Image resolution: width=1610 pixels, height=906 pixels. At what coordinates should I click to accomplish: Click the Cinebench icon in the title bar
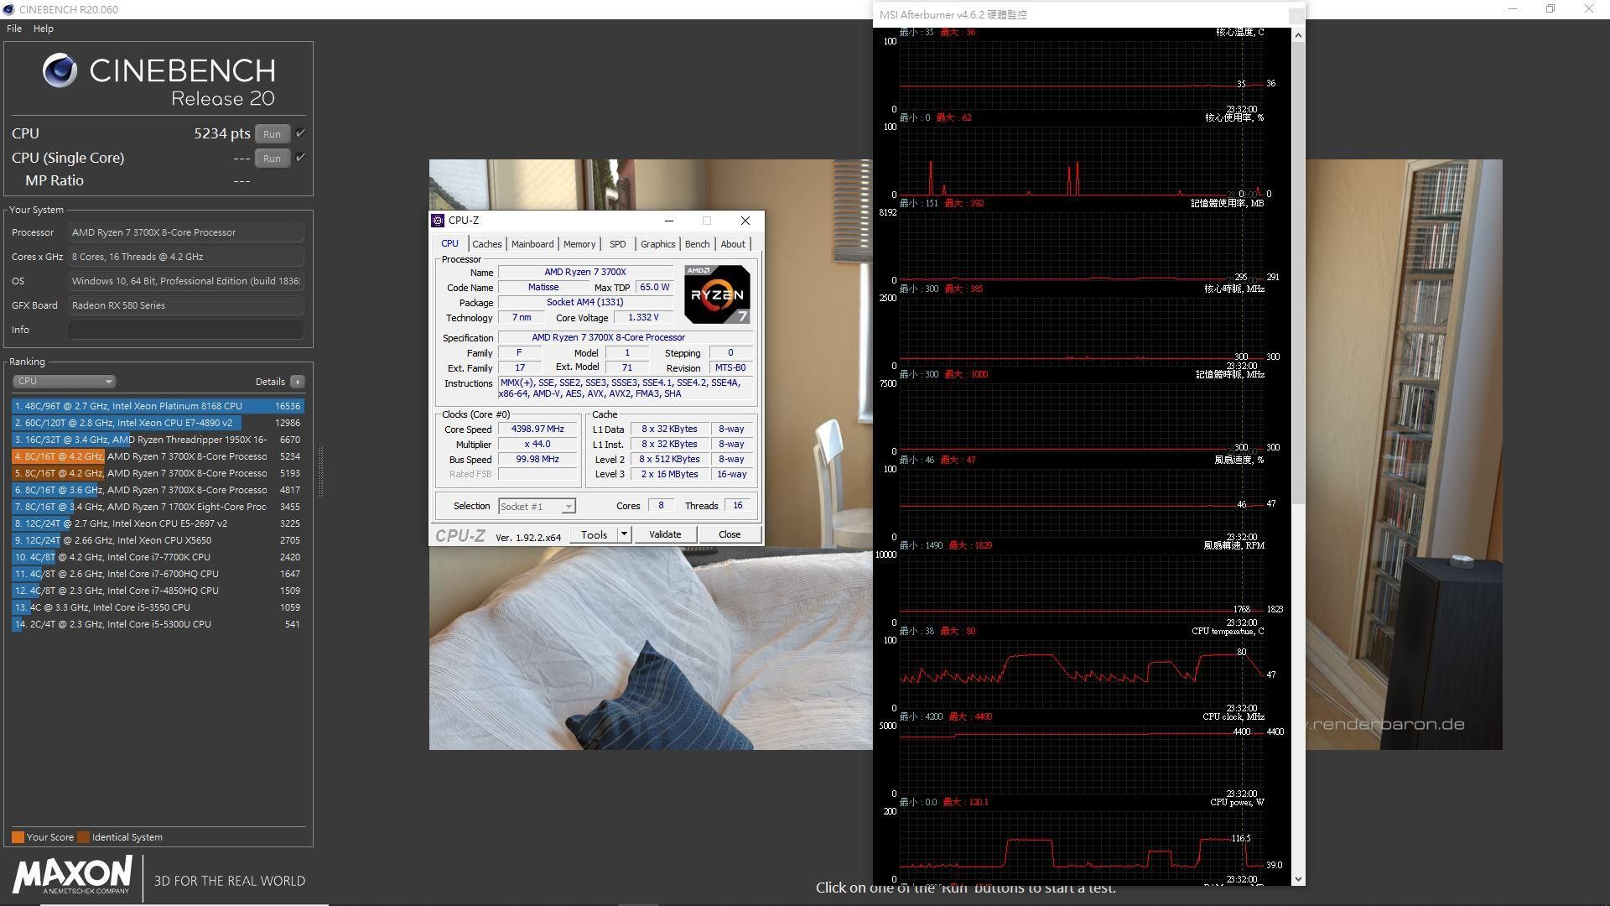tap(8, 9)
